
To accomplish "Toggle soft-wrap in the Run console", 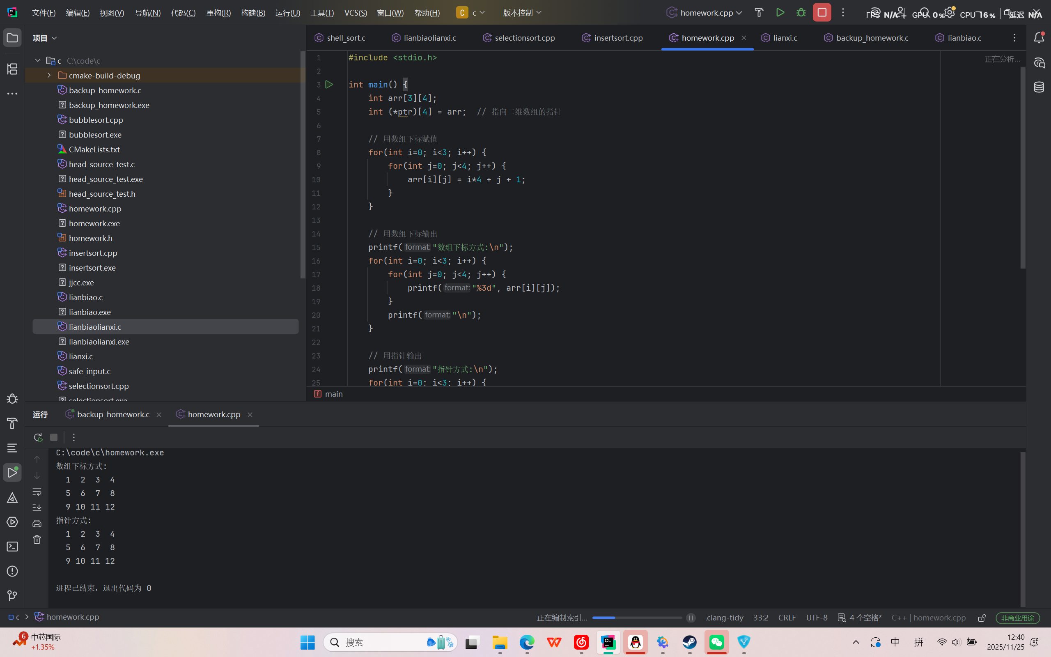I will (x=37, y=492).
